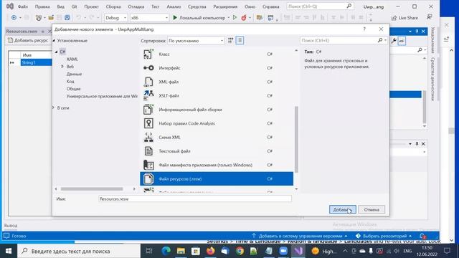Expand the В сети node
The height and width of the screenshot is (258, 459).
pyautogui.click(x=54, y=107)
